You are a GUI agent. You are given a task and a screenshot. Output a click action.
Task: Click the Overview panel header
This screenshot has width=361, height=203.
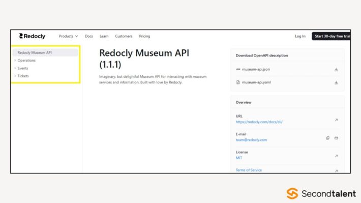244,102
